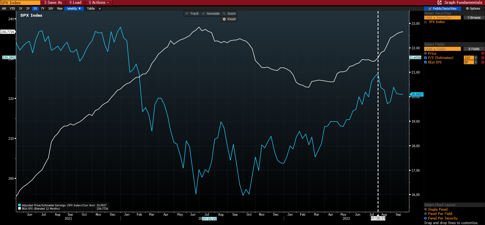Uncheck the BEst EPS field checkbox

tap(426, 62)
